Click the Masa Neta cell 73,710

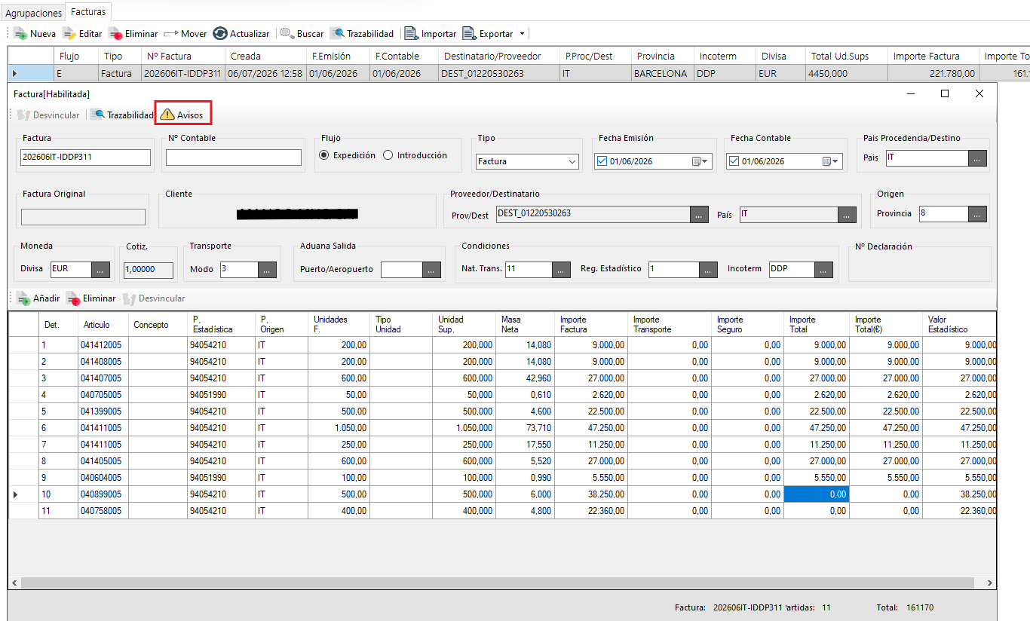coord(525,427)
